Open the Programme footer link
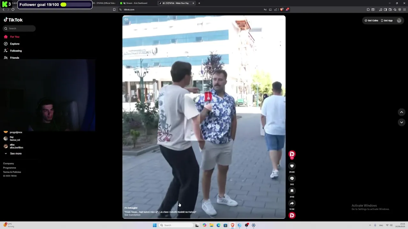This screenshot has width=408, height=229. [x=10, y=168]
